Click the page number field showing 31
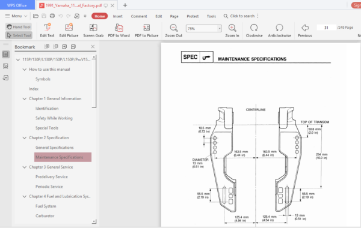The image size is (361, 228). (326, 28)
